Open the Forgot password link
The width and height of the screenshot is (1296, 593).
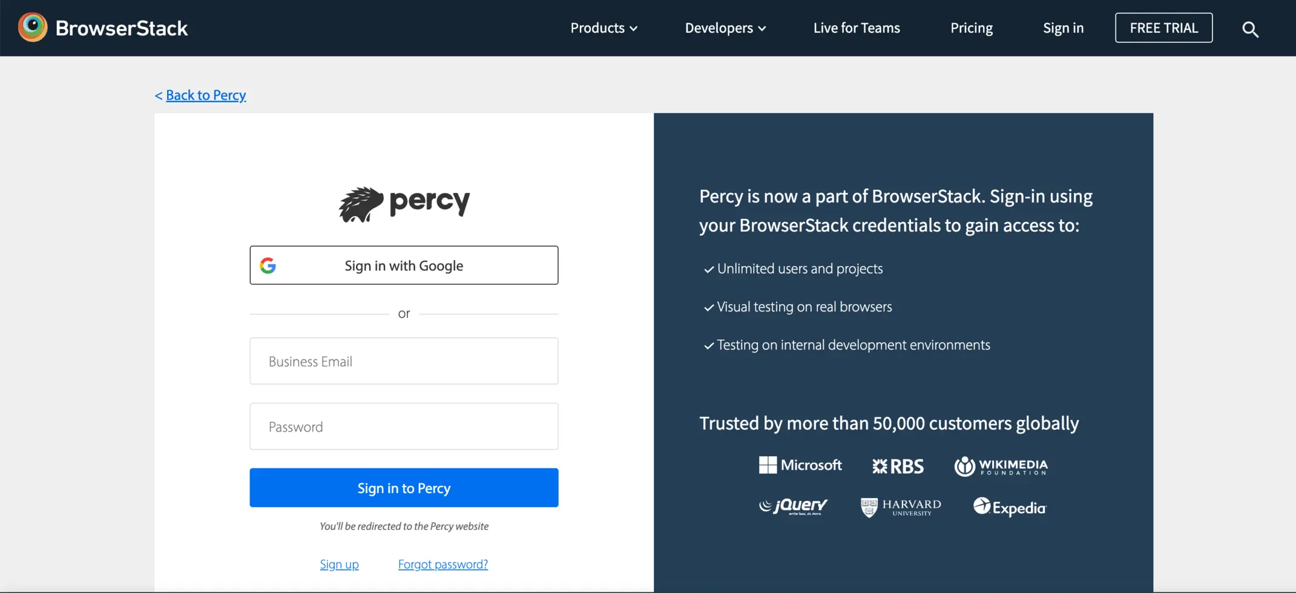pos(442,564)
